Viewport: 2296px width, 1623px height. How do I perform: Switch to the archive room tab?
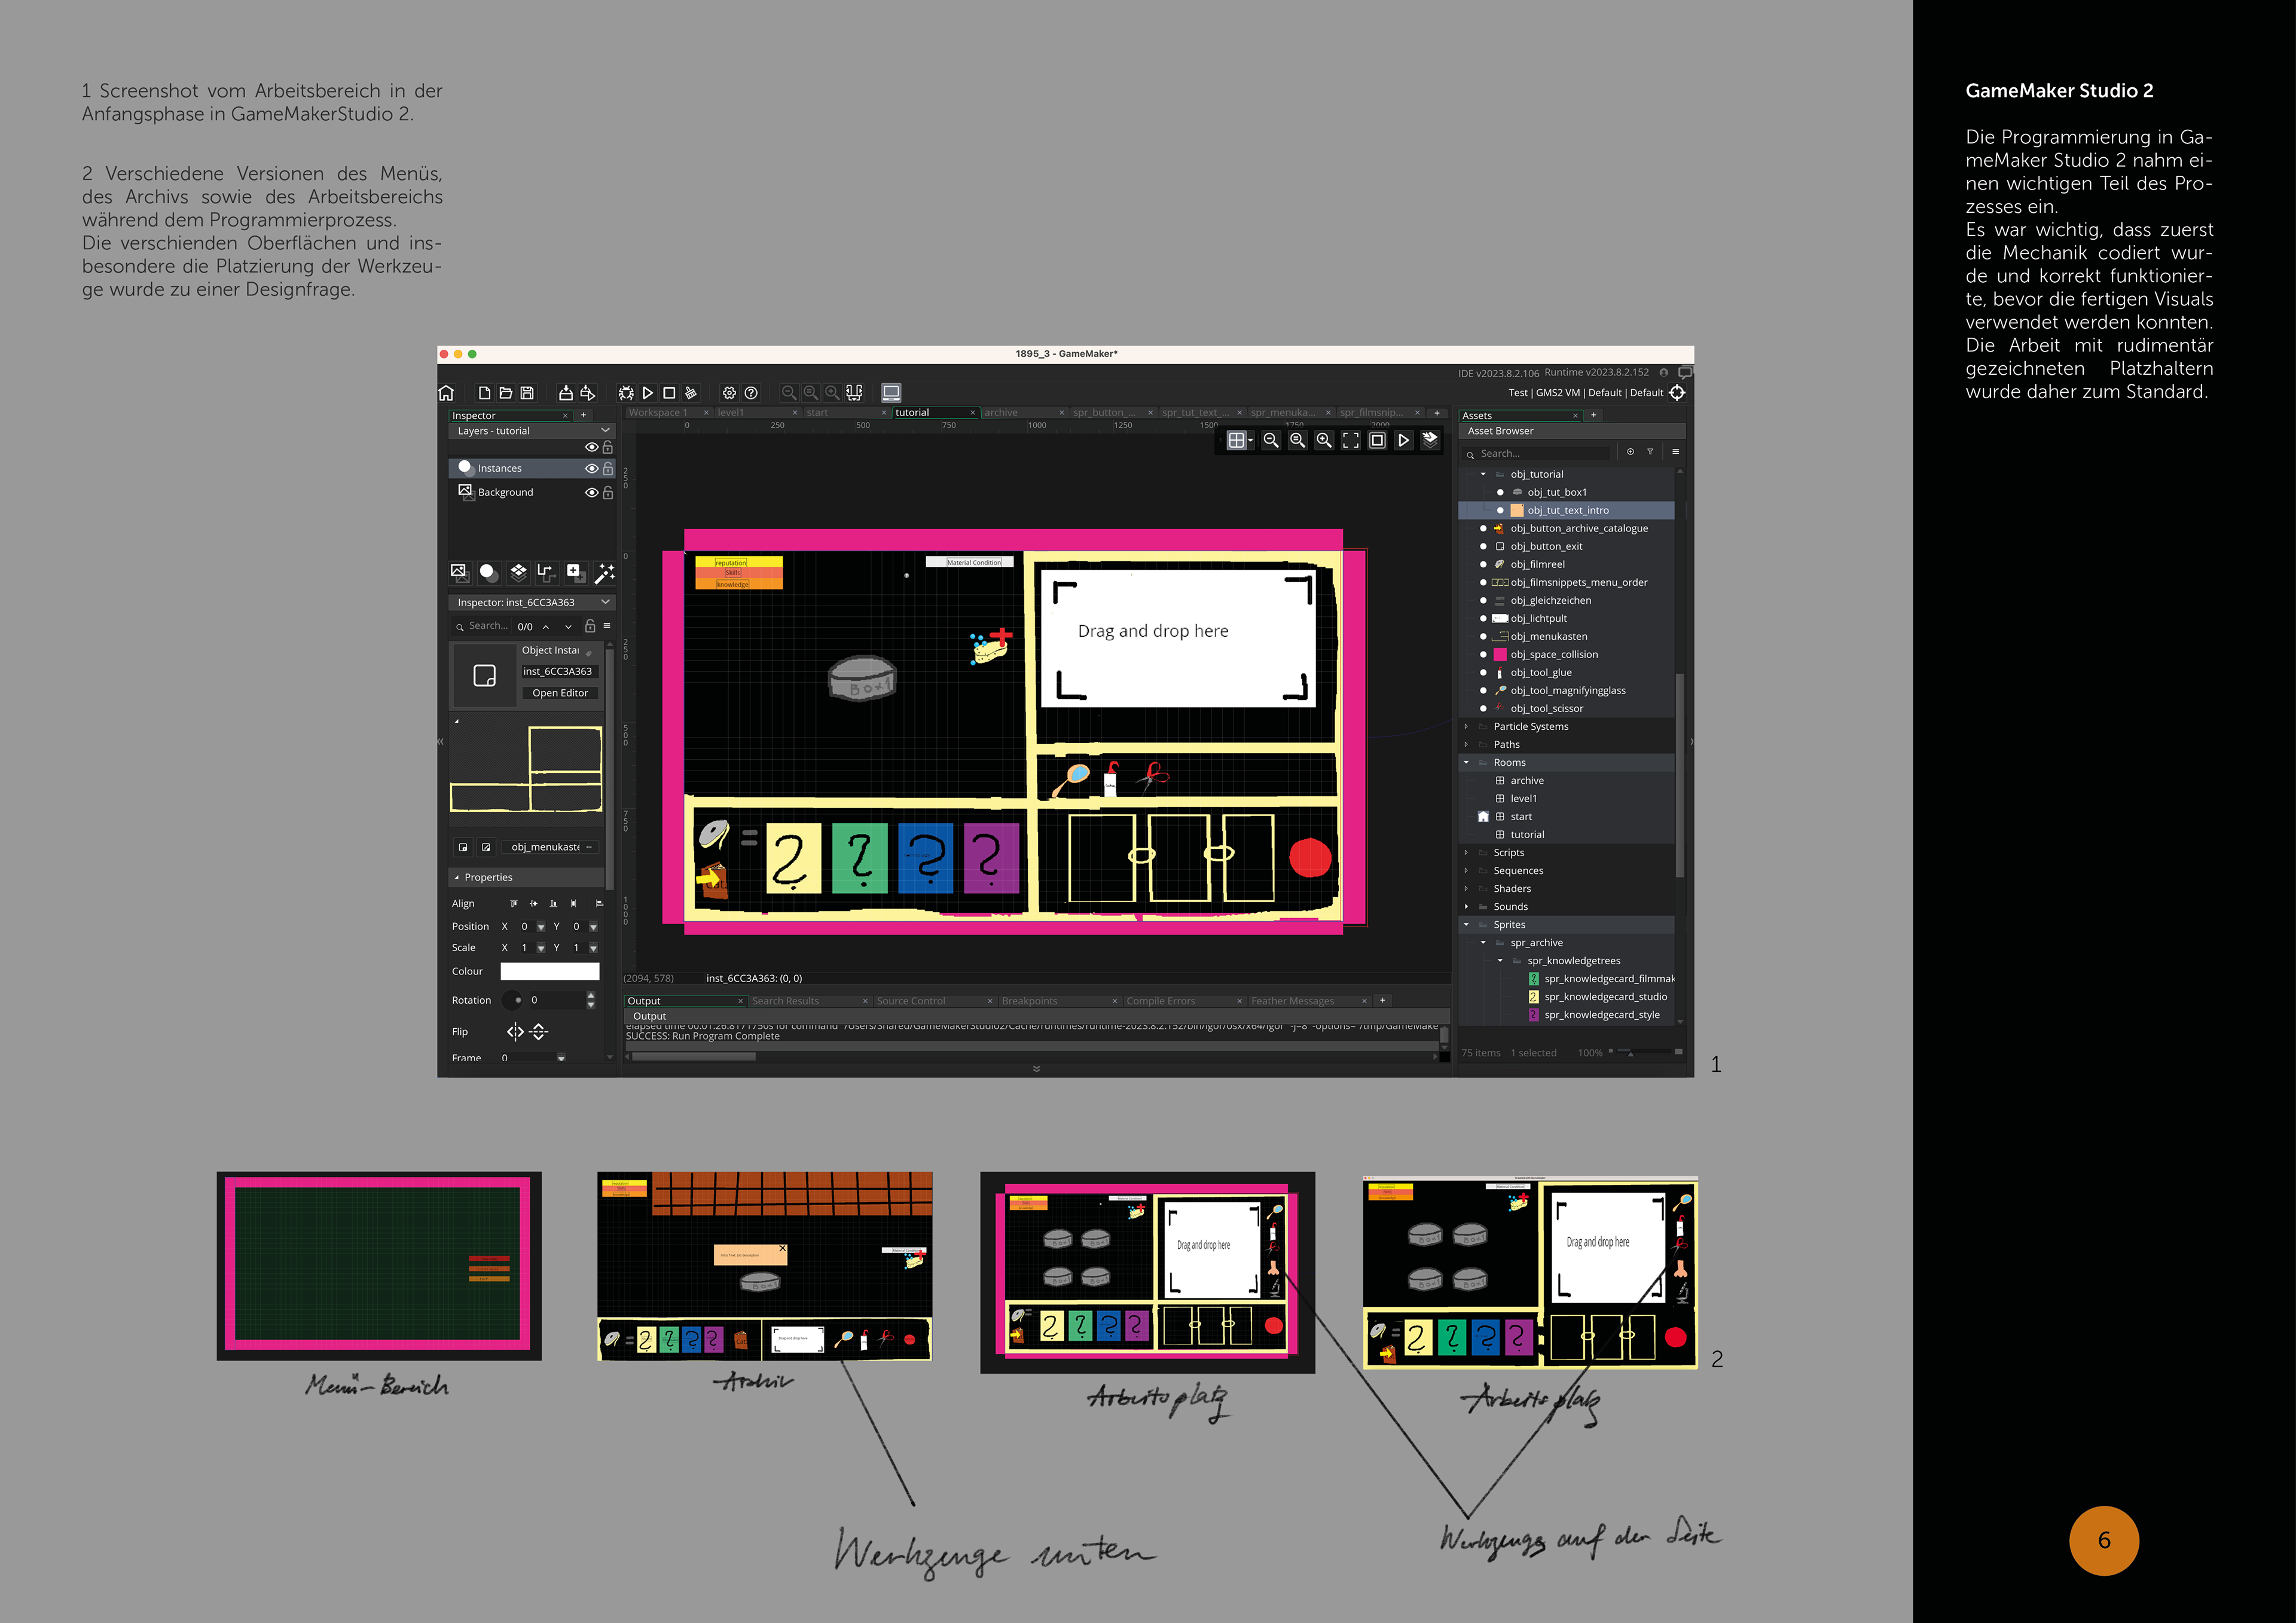(x=1024, y=412)
